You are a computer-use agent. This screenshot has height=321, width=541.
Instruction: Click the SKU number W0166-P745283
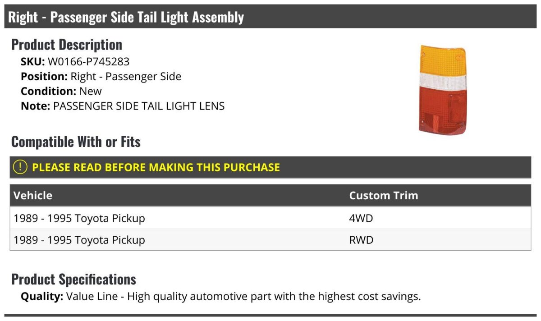coord(88,62)
